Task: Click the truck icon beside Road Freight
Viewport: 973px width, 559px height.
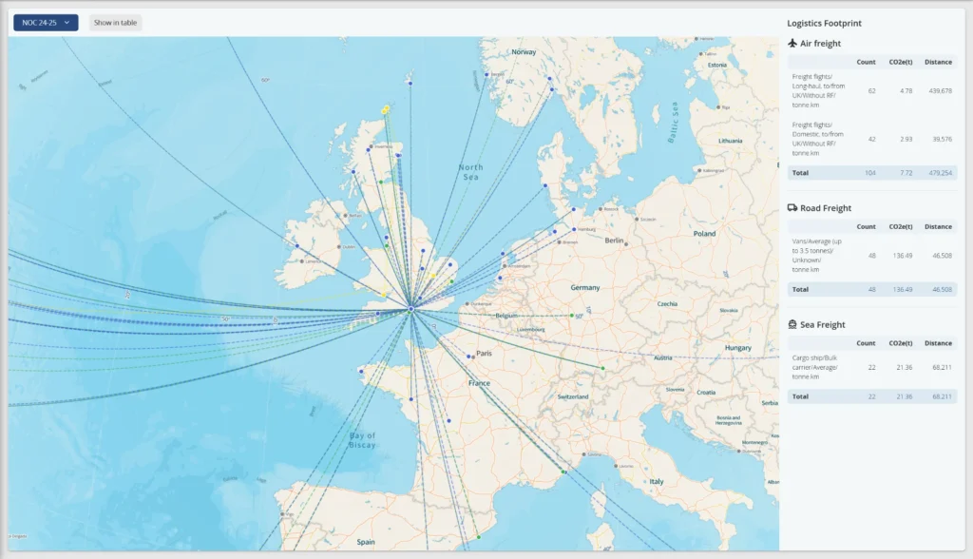Action: click(792, 208)
